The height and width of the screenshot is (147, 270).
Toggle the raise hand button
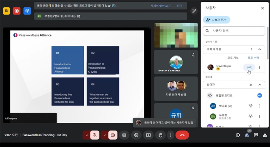160,135
